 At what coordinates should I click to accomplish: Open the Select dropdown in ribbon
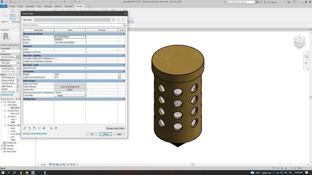click(5, 22)
